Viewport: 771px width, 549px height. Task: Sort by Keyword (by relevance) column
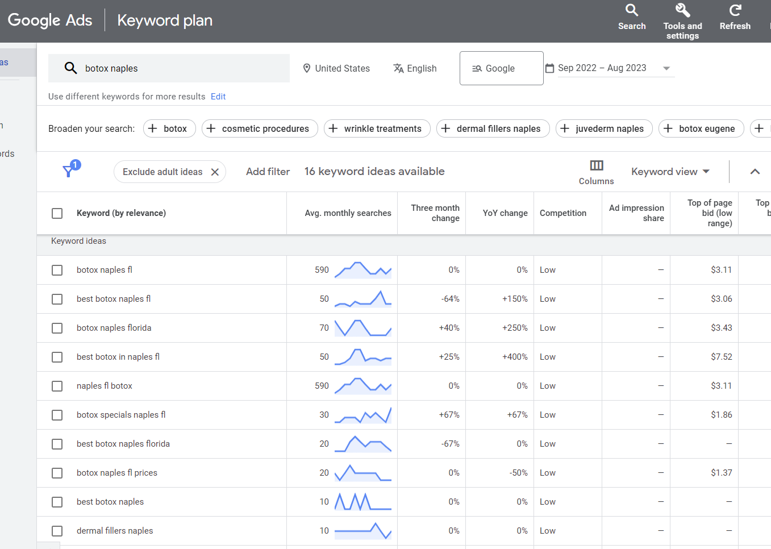(121, 213)
